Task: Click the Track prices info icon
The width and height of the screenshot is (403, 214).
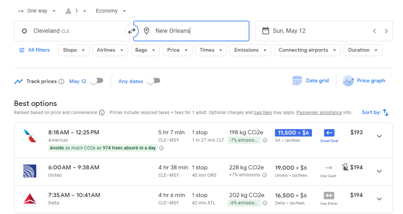Action: click(x=61, y=82)
